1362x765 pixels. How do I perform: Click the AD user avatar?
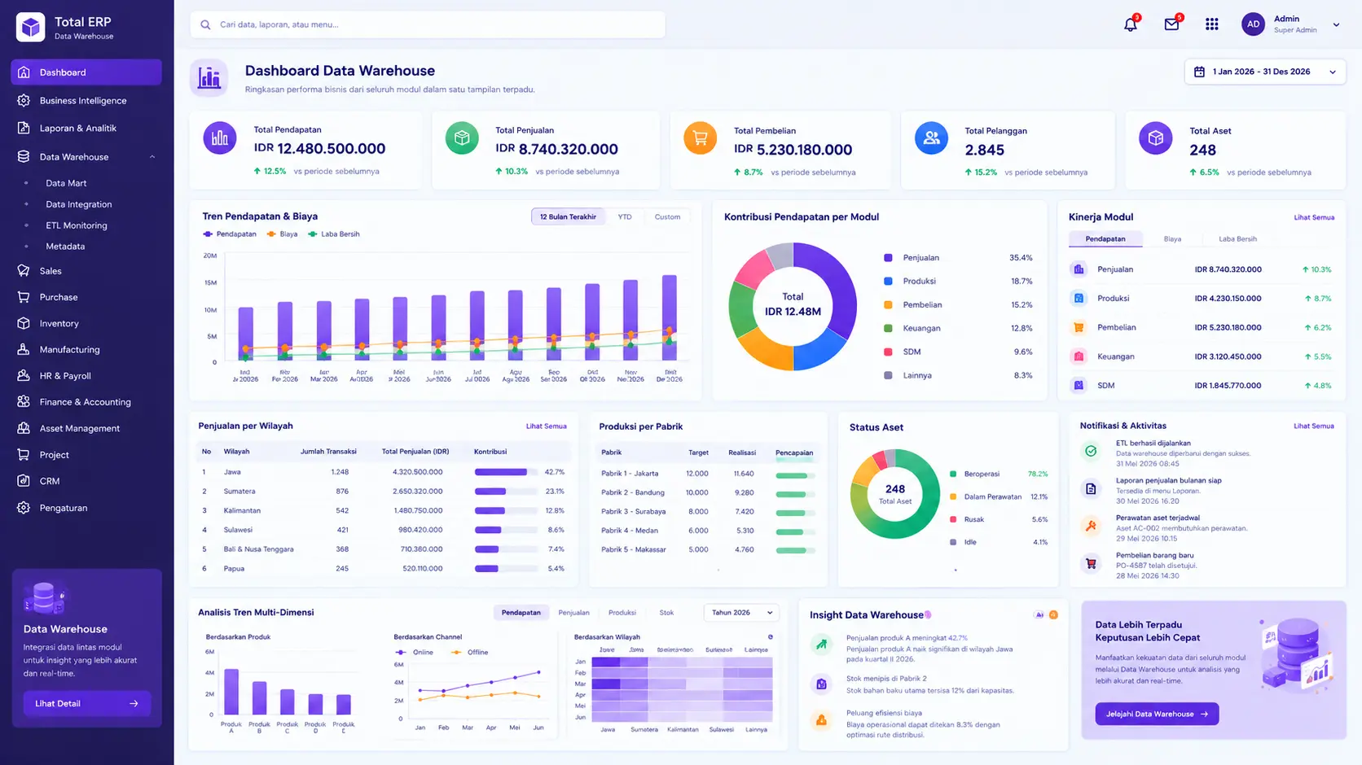point(1253,24)
